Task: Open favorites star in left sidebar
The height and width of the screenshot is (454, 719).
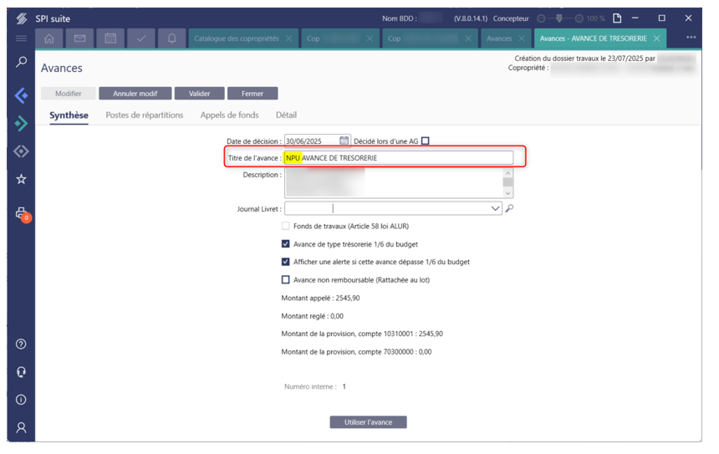Action: pos(22,179)
